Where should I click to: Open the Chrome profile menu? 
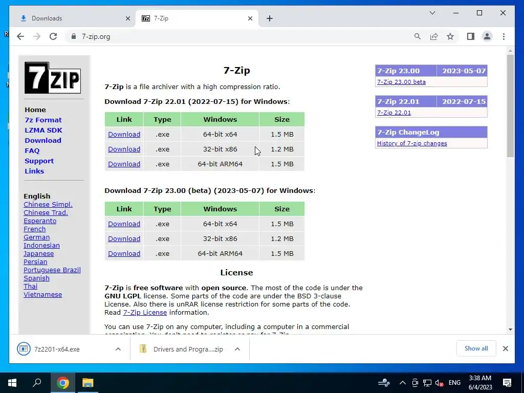coord(487,36)
